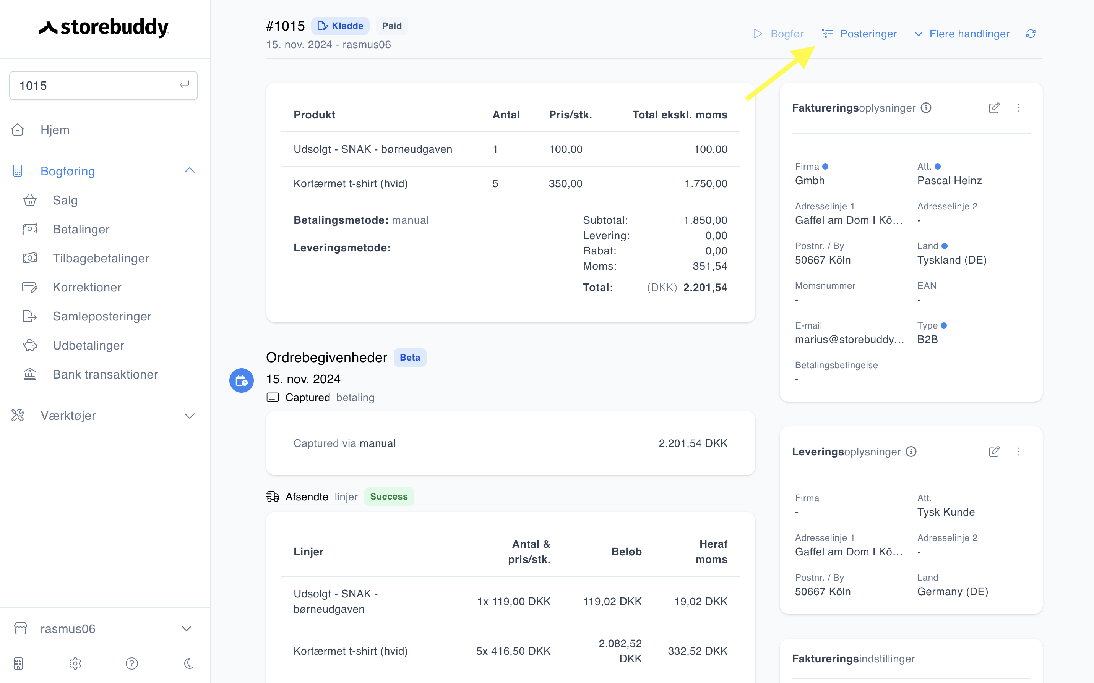Image resolution: width=1094 pixels, height=683 pixels.
Task: Click the refresh icon in top toolbar
Action: coord(1031,34)
